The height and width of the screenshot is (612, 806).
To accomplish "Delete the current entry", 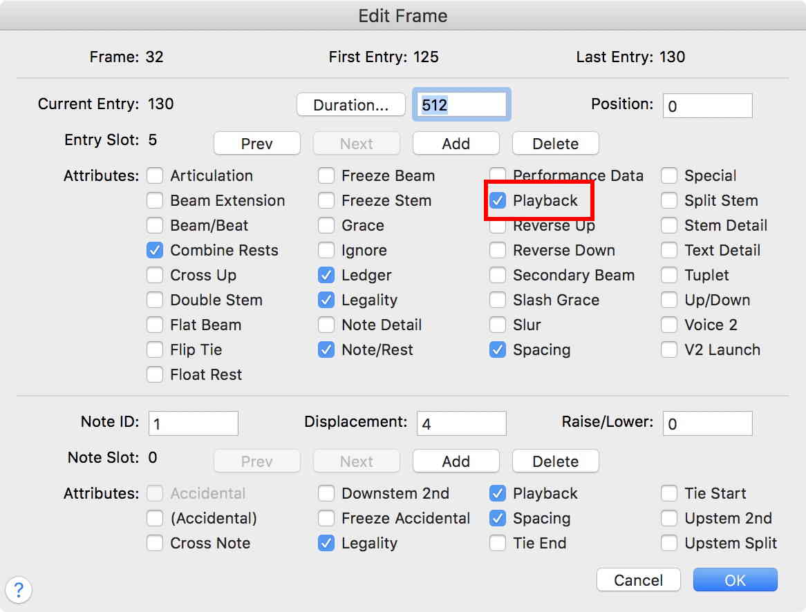I will [x=555, y=144].
